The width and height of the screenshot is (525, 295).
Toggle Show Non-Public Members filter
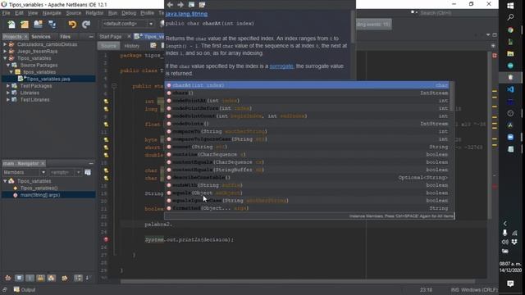point(40,278)
